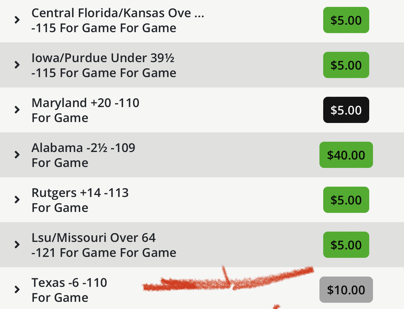Expand the Alabama -2½ bet chevron

tap(17, 155)
